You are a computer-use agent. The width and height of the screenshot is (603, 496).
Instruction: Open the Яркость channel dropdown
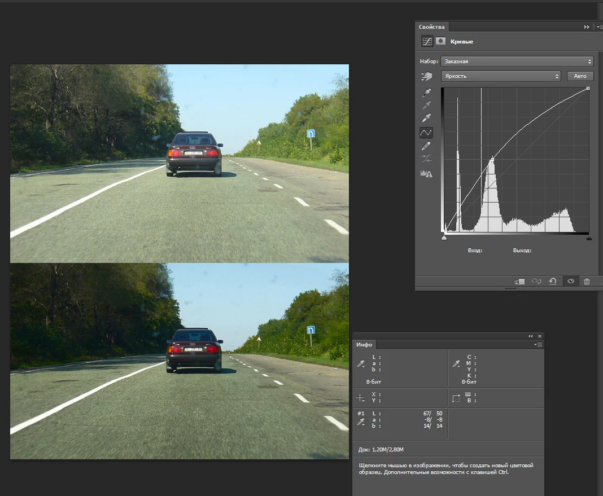click(x=501, y=76)
